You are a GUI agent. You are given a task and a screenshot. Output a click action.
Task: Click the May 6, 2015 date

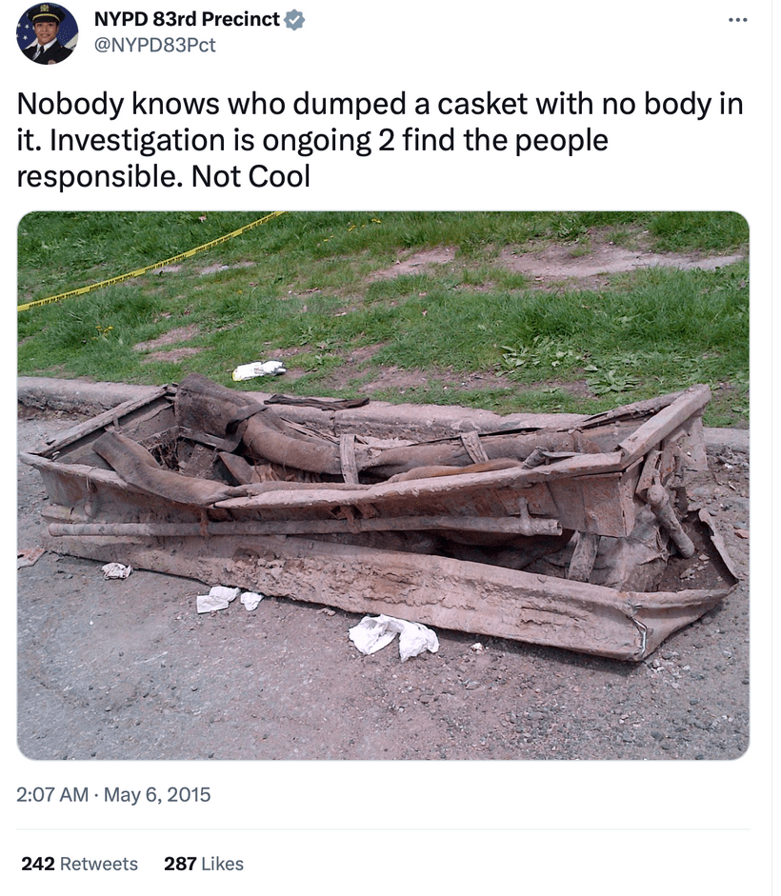tap(157, 795)
